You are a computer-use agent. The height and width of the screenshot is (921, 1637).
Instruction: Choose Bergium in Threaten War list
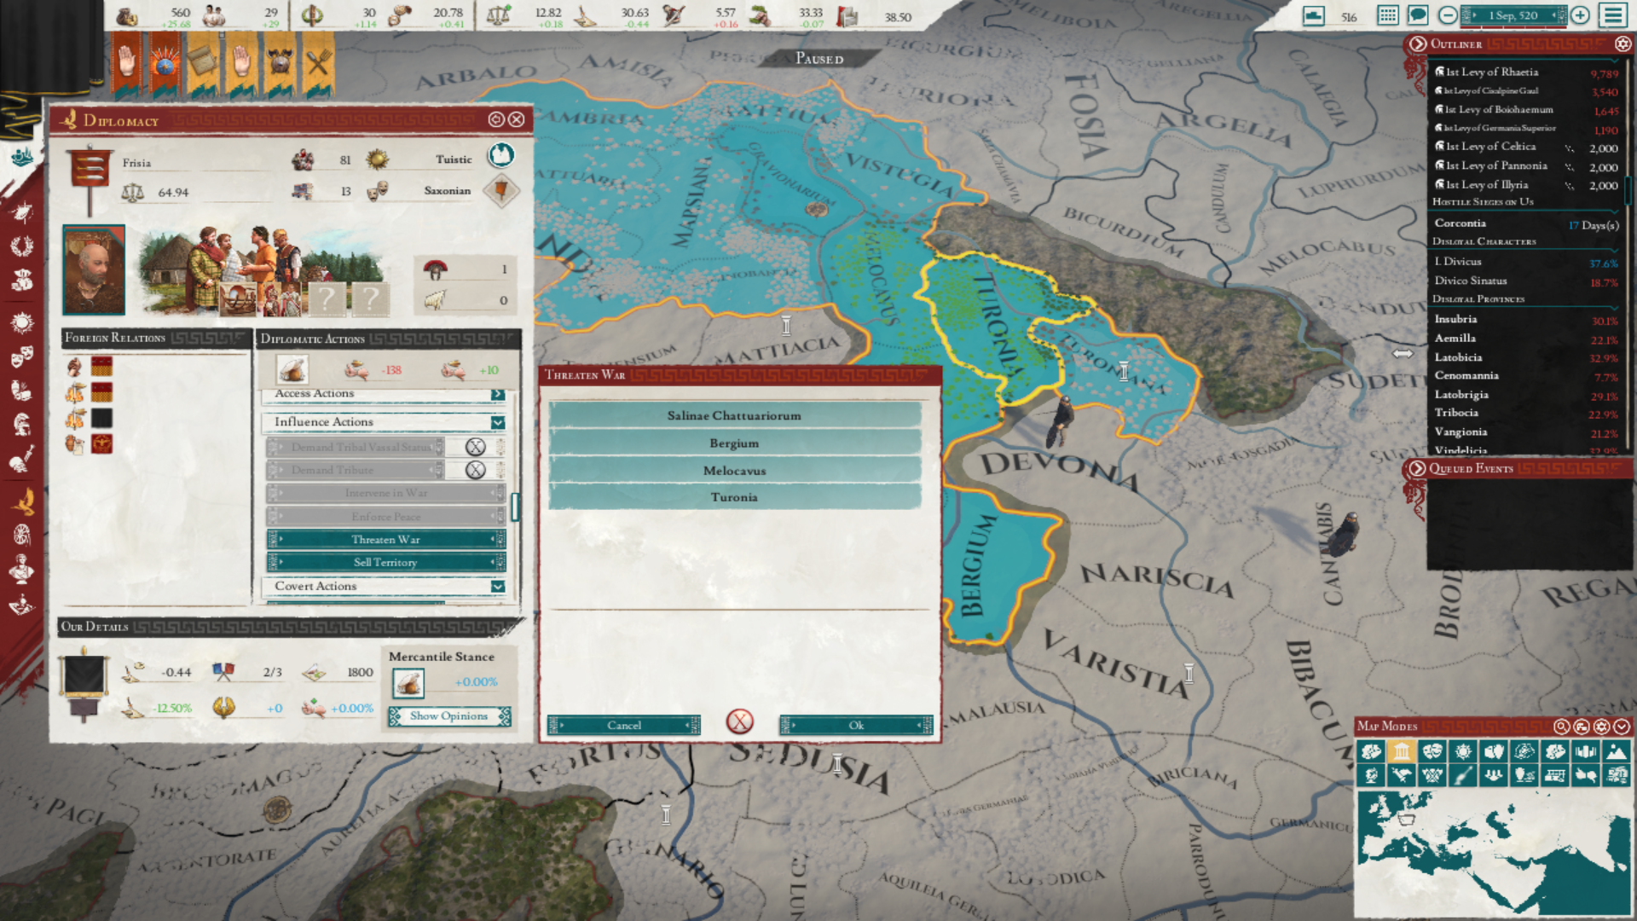(x=734, y=443)
